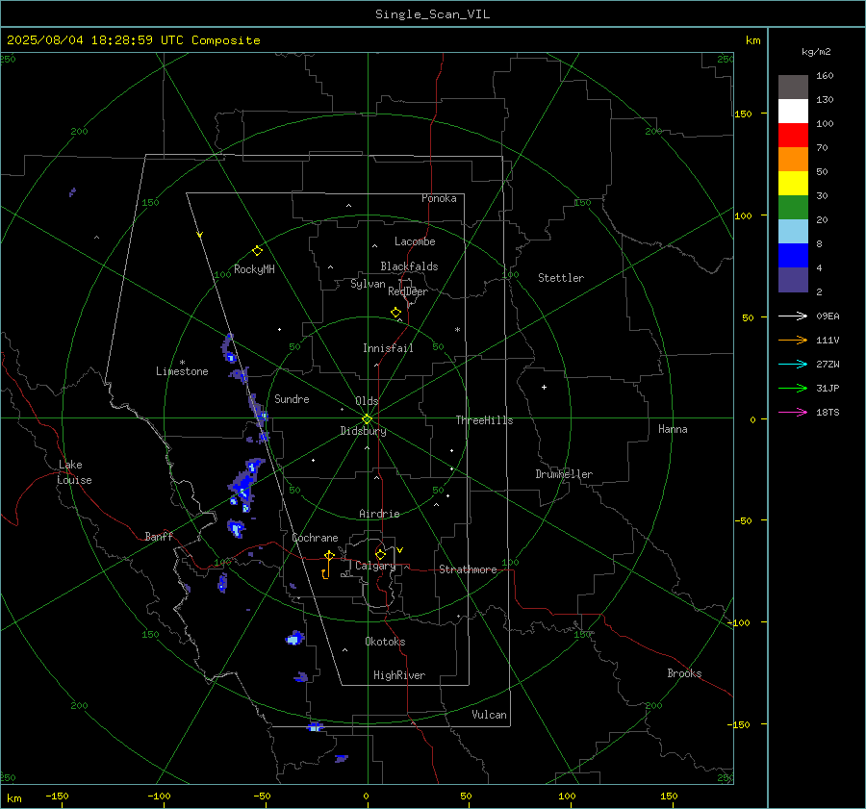Click the Calgary city label
The image size is (866, 809).
[x=375, y=566]
